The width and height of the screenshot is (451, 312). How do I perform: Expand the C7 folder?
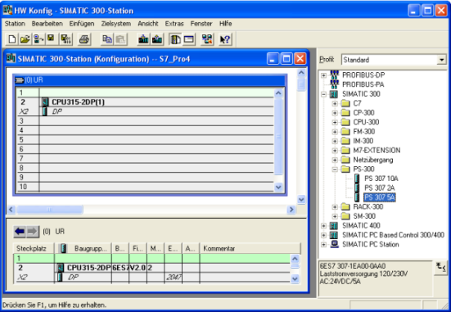coord(335,103)
